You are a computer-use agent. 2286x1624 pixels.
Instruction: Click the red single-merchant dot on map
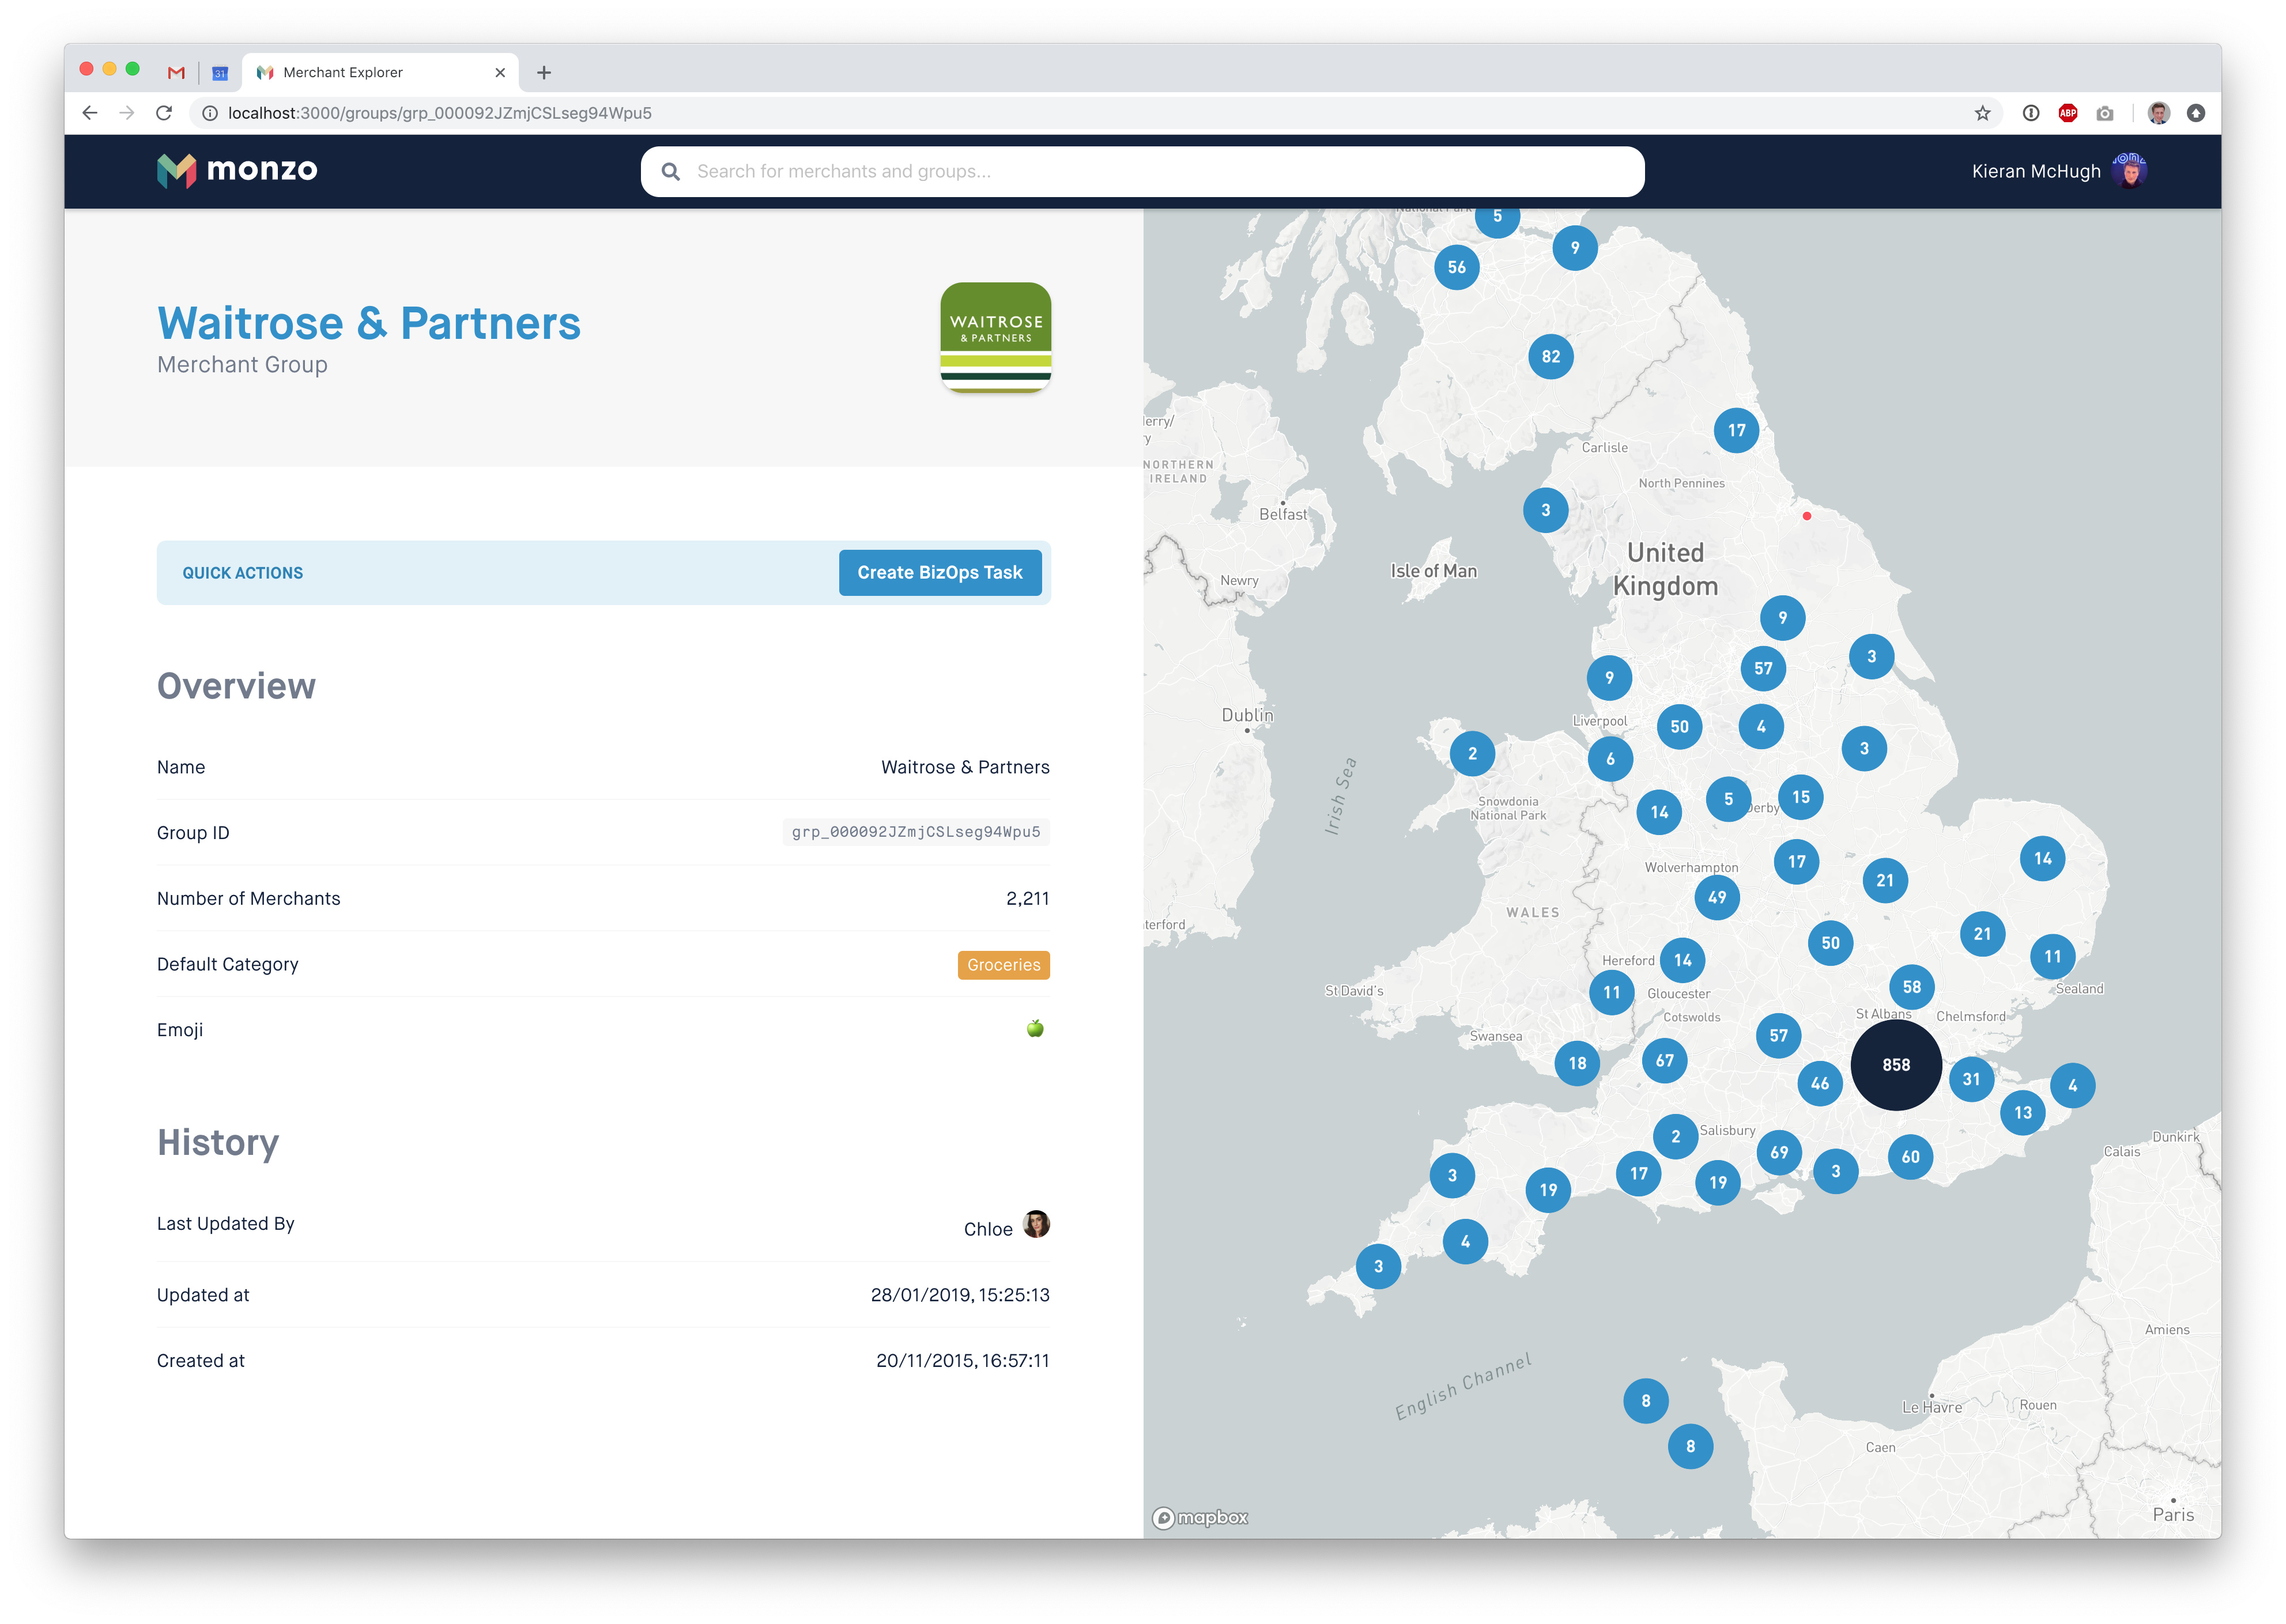click(1806, 516)
